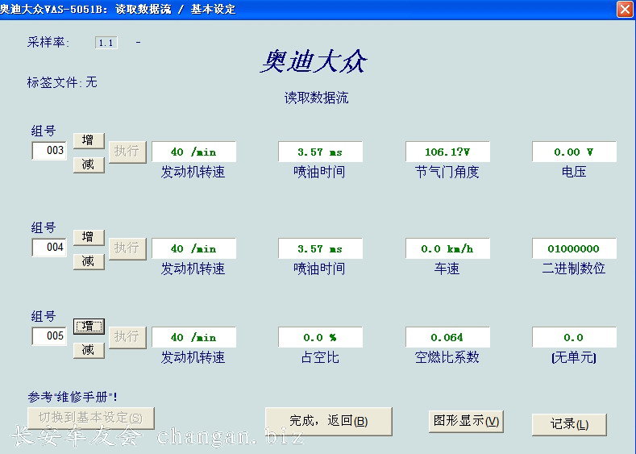This screenshot has width=636, height=454.
Task: Select voltage value 0.00 V
Action: (574, 152)
